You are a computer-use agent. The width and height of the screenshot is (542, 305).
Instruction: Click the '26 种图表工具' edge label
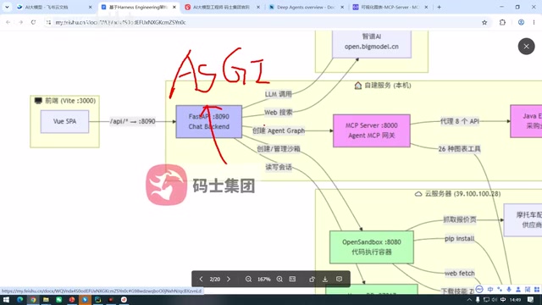pos(459,149)
